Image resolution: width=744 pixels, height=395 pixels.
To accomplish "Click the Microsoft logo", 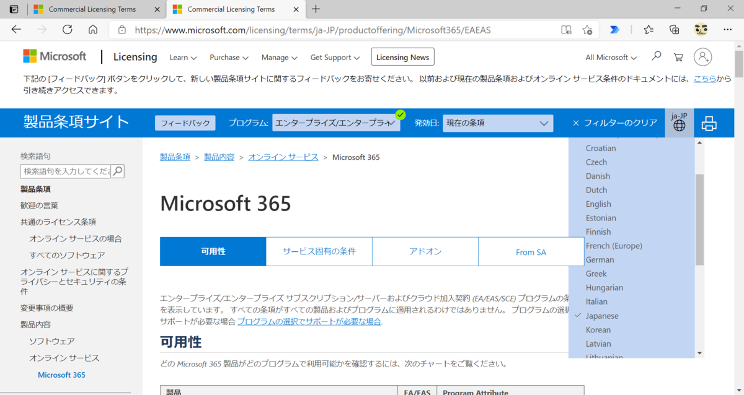I will 55,56.
